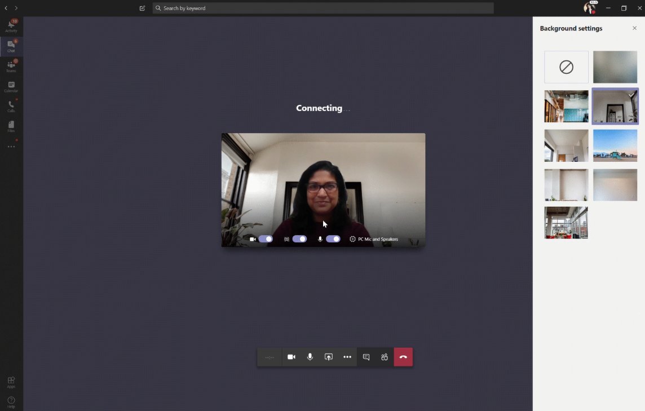
Task: Open more actions in call toolbar
Action: click(x=347, y=357)
